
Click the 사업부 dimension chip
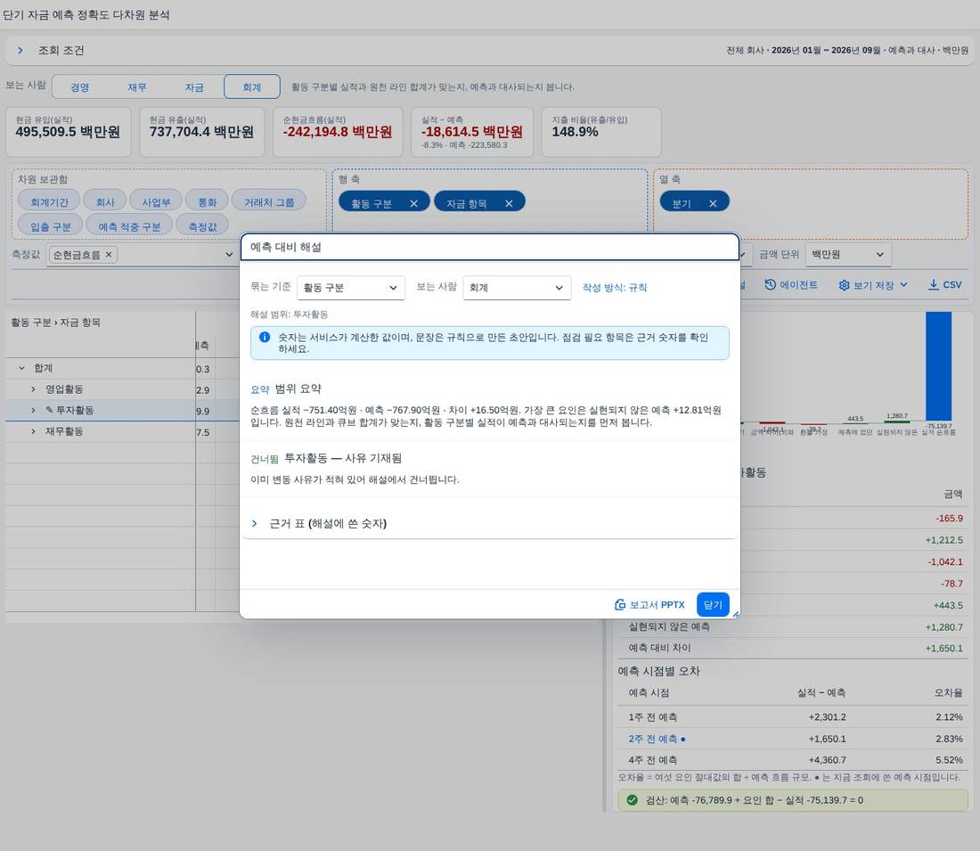point(156,202)
